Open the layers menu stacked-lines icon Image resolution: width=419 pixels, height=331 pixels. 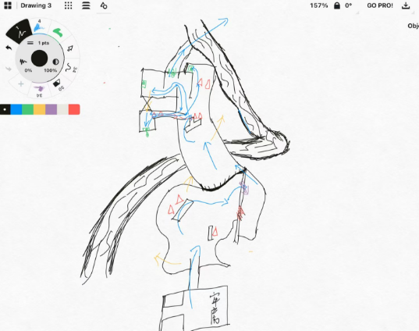(86, 5)
